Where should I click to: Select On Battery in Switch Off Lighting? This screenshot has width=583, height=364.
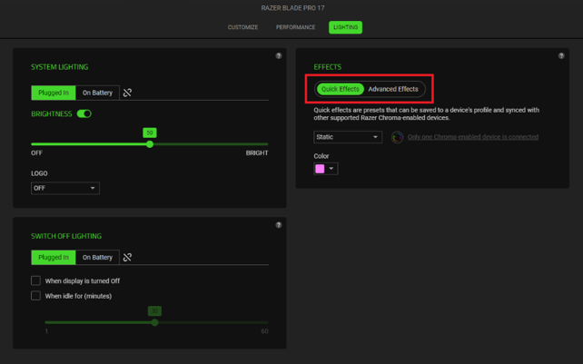point(97,257)
